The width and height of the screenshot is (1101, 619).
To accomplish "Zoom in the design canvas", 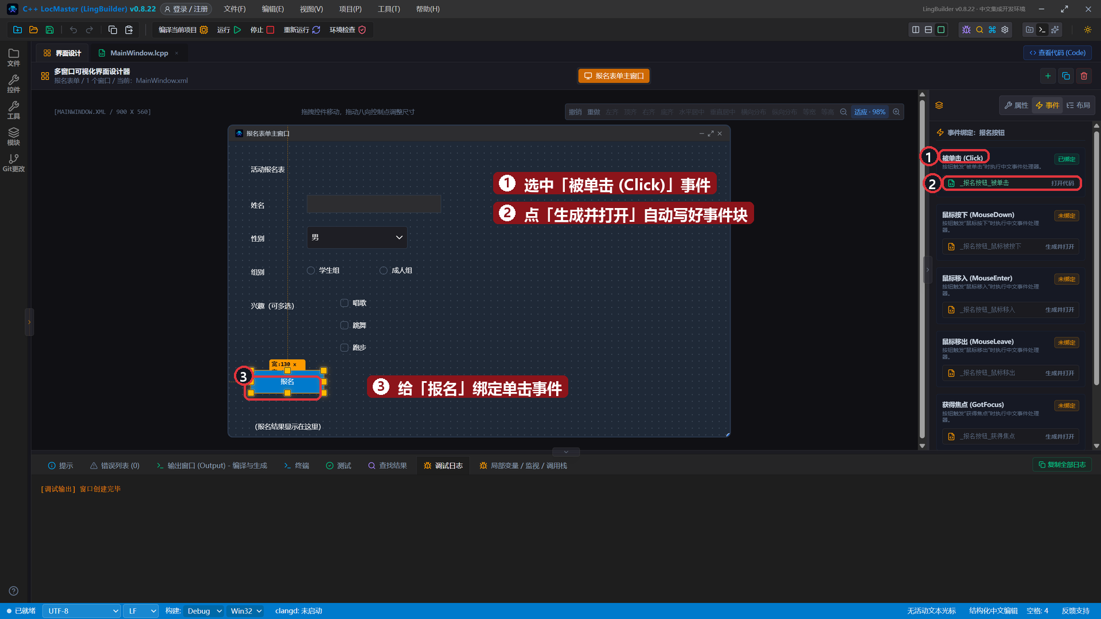I will 896,112.
